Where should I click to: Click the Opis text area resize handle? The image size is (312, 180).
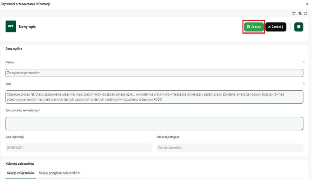(301, 102)
